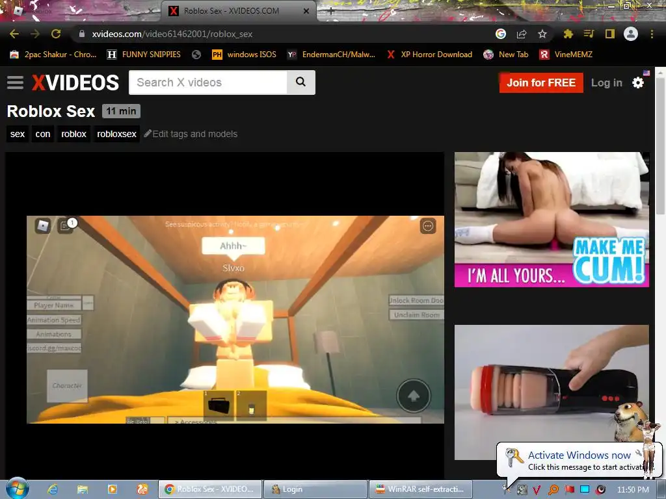This screenshot has width=666, height=499.
Task: Switch to the first Roblox tab
Action: coord(81,11)
